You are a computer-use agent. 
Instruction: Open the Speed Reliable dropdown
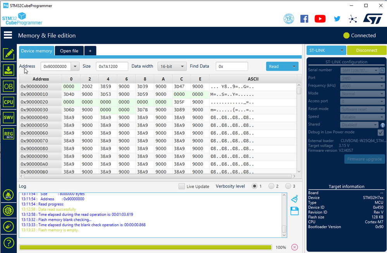pyautogui.click(x=362, y=117)
